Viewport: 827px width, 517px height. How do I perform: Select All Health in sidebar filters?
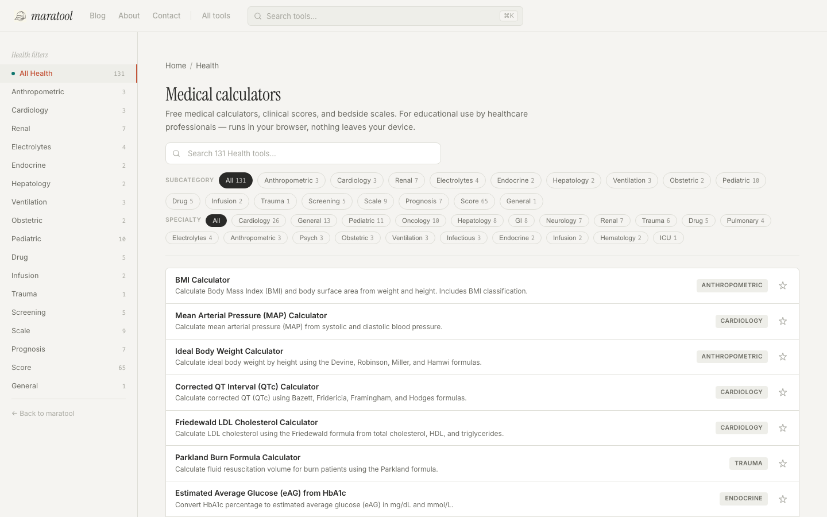pos(68,74)
